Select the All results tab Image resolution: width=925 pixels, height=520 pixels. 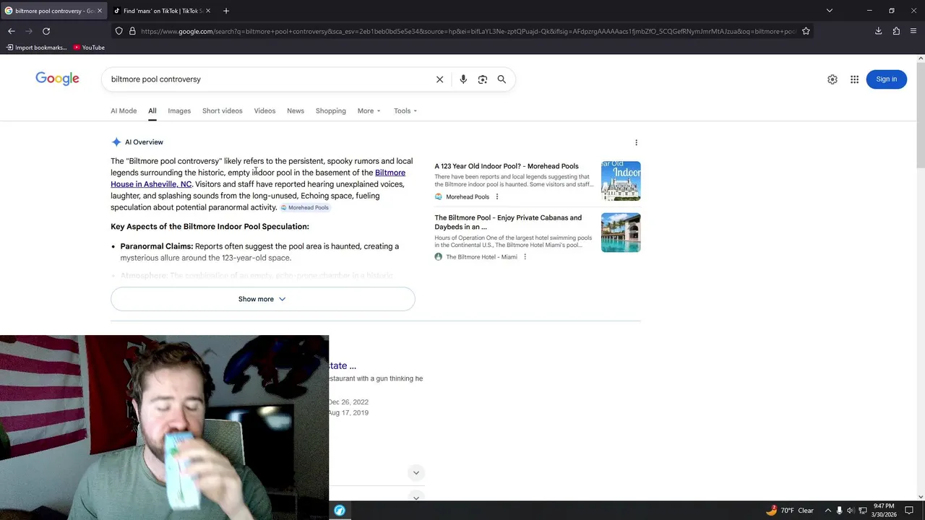[152, 110]
